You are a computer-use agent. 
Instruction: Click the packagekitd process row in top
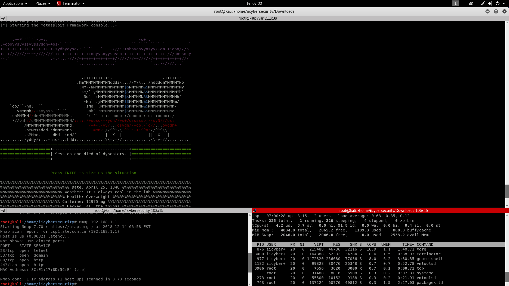(379, 283)
